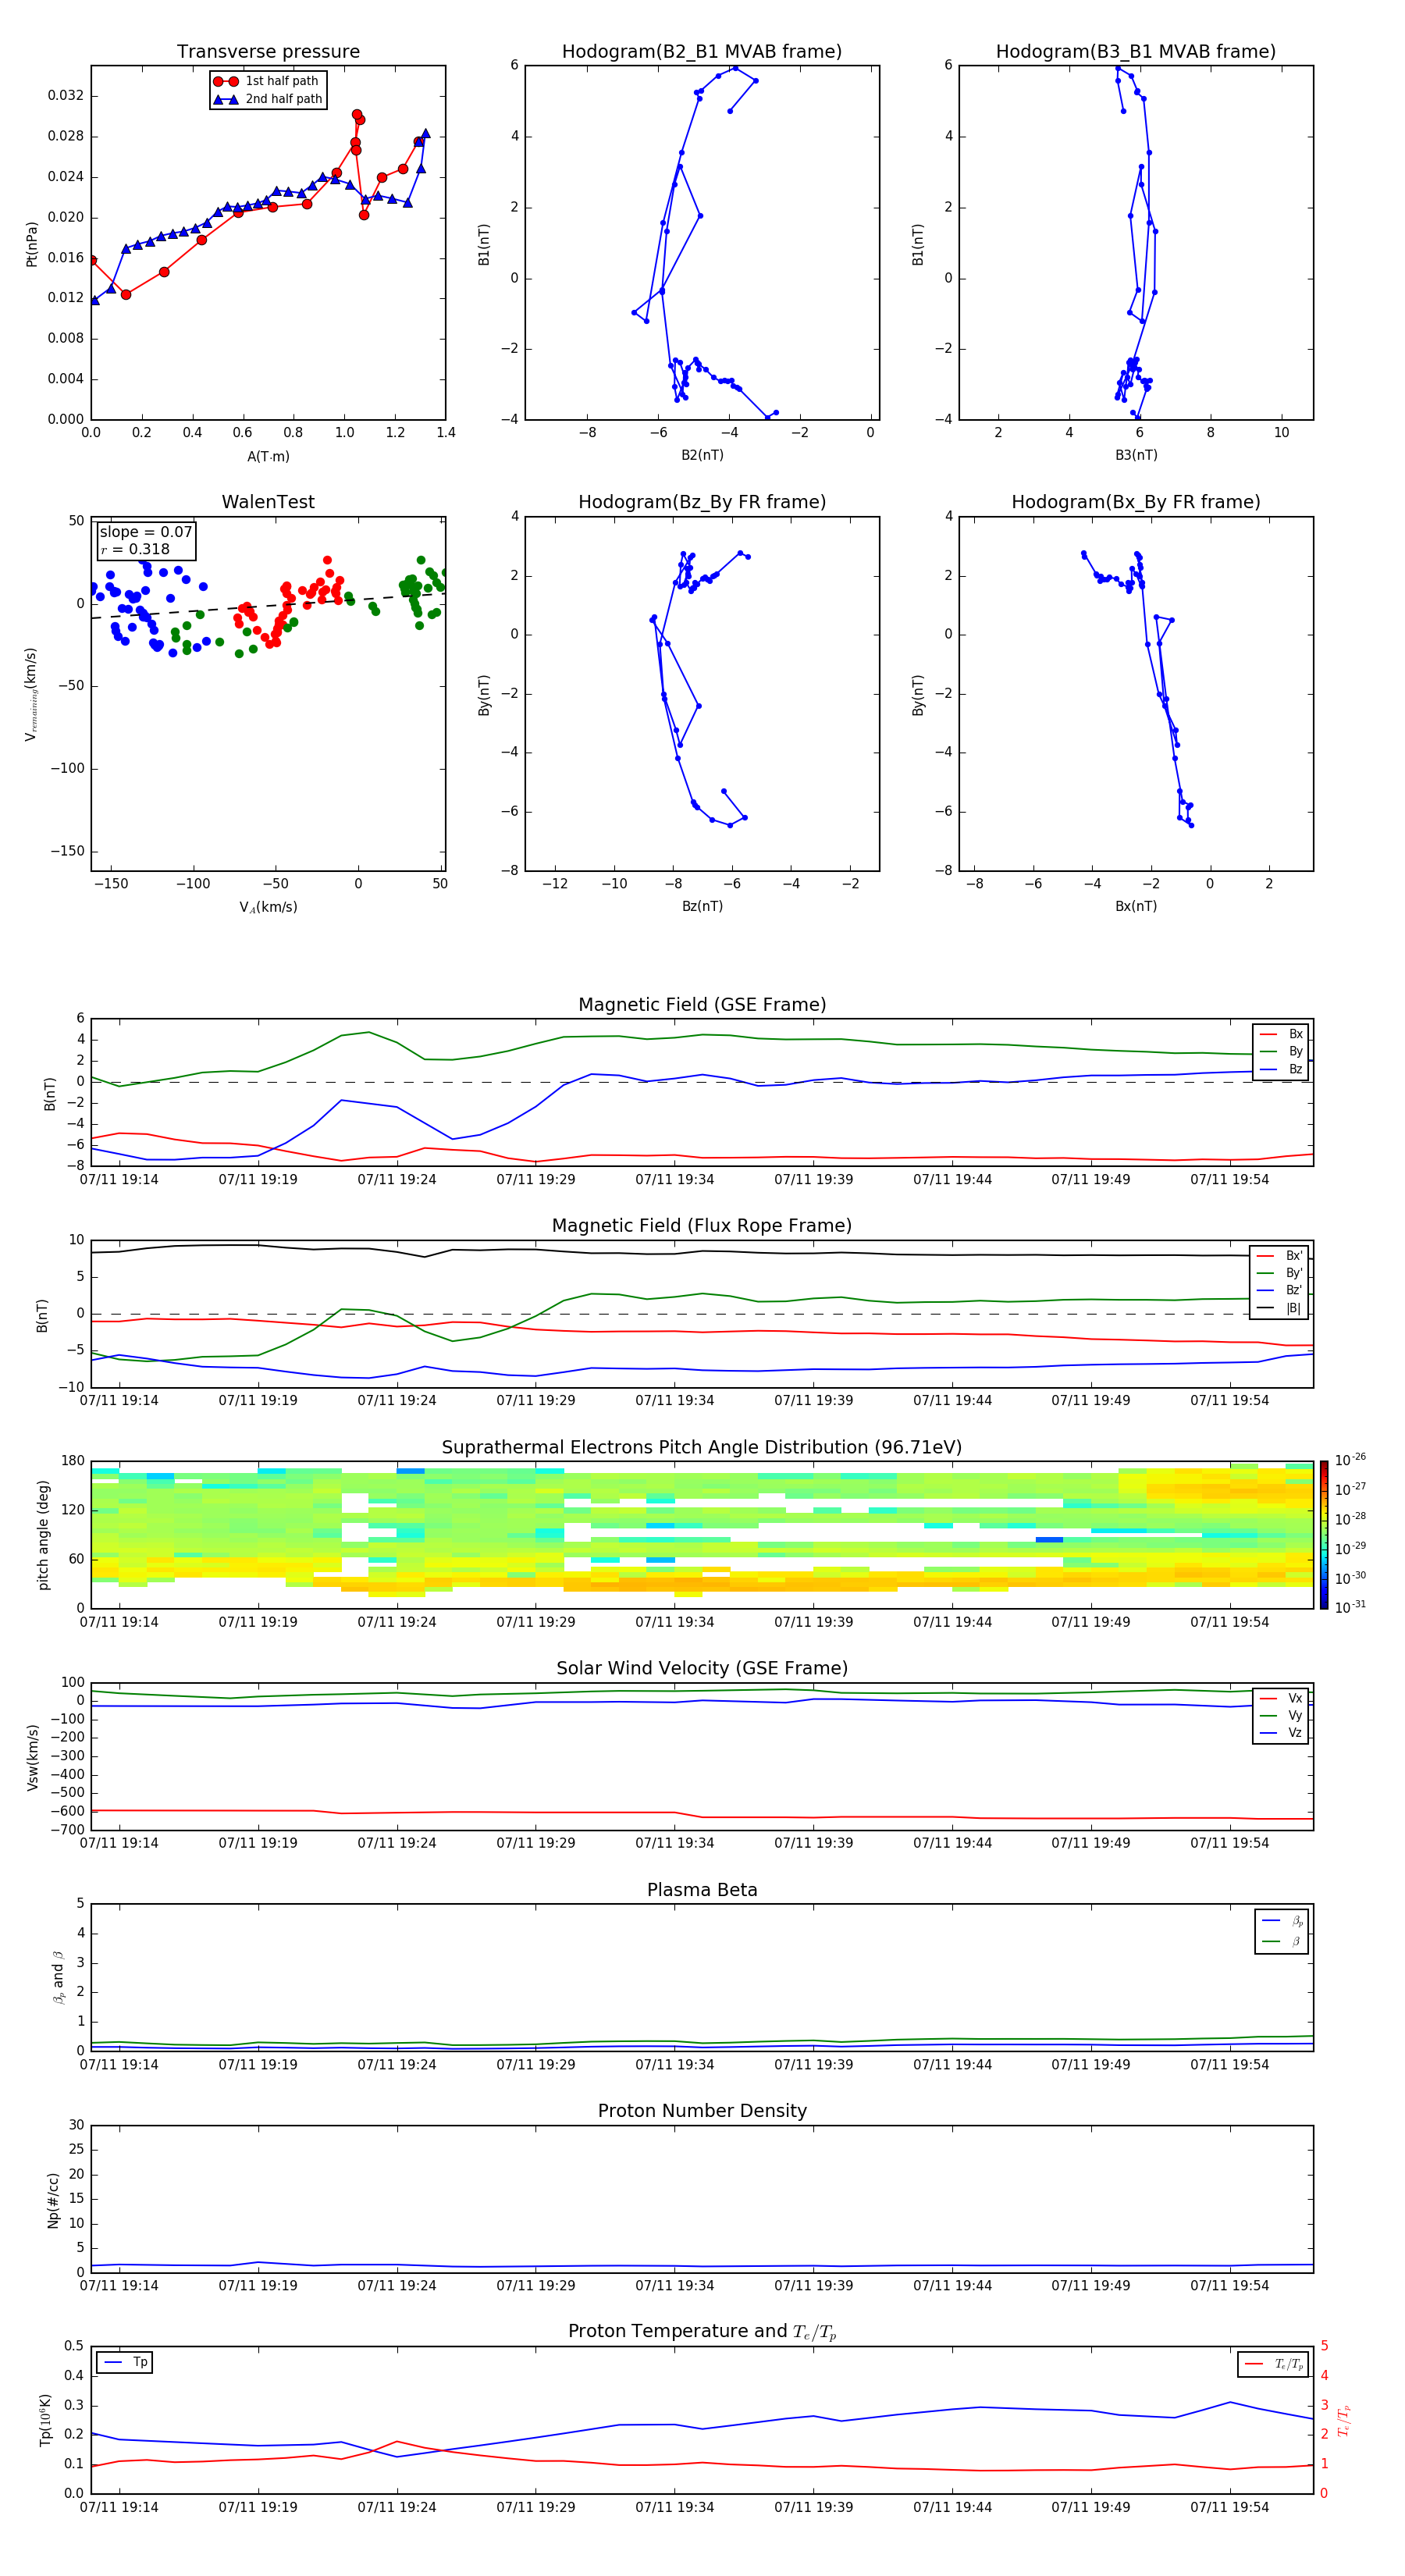
Task: Click the 'Transverse pressure' plot title
Action: tap(268, 52)
